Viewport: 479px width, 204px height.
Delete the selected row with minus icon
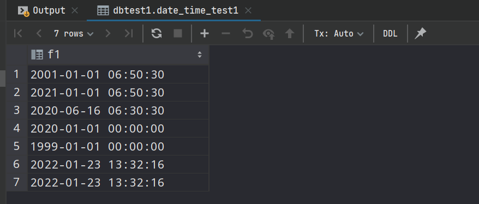click(225, 34)
